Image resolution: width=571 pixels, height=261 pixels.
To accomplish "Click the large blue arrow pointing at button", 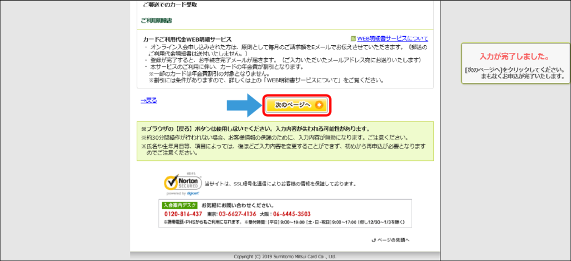I will 243,105.
